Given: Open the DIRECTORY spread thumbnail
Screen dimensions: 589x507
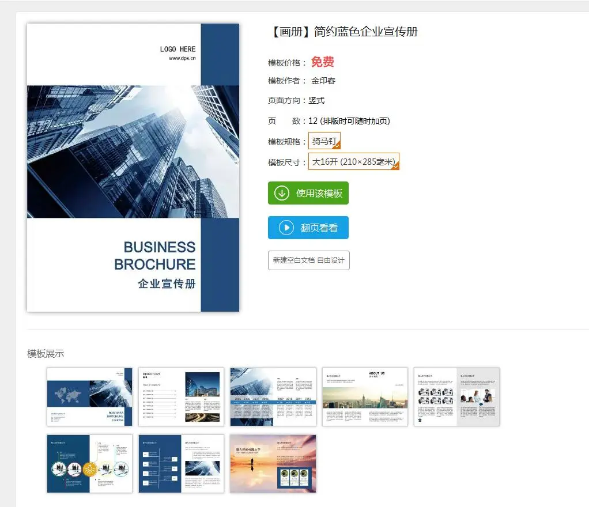Looking at the screenshot, I should (x=181, y=396).
